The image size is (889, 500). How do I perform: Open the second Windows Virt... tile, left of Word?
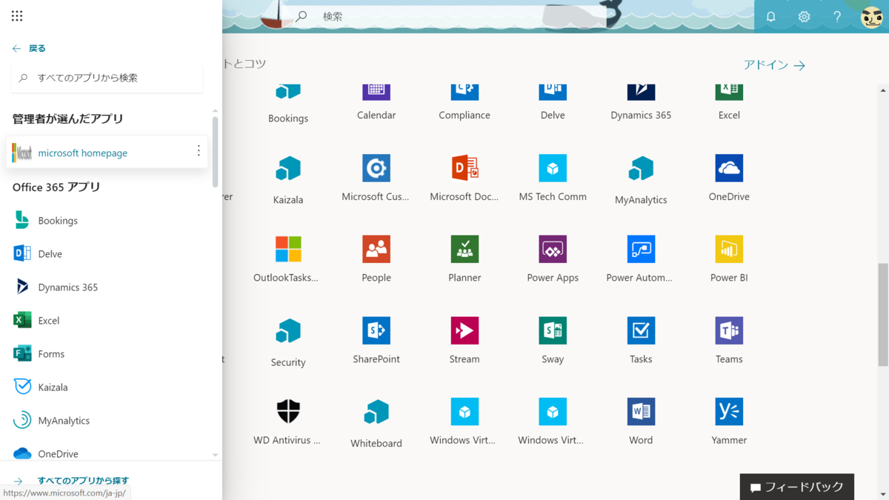click(x=552, y=421)
